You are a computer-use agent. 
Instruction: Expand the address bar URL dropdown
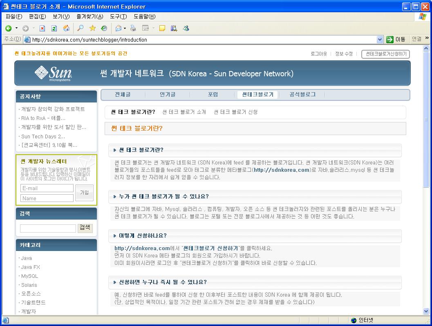(x=380, y=39)
